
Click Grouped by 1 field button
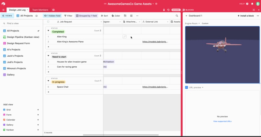tap(86, 16)
